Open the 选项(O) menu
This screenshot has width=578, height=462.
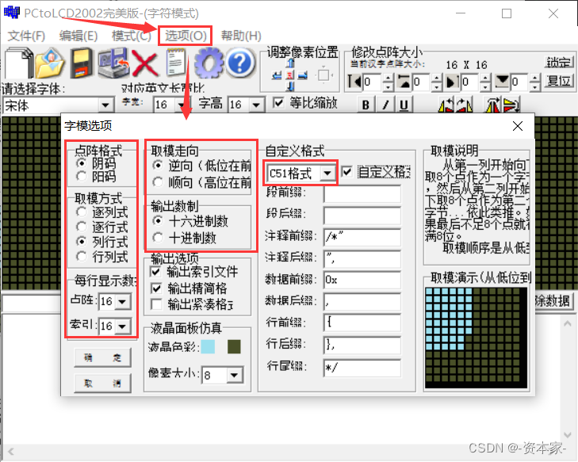click(x=186, y=36)
